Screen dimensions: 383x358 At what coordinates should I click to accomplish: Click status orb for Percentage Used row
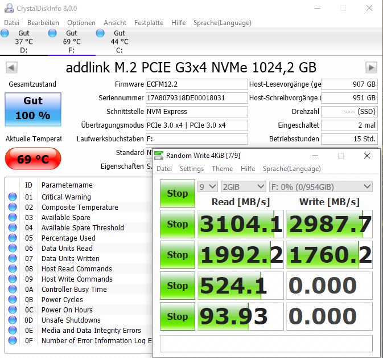coord(13,238)
